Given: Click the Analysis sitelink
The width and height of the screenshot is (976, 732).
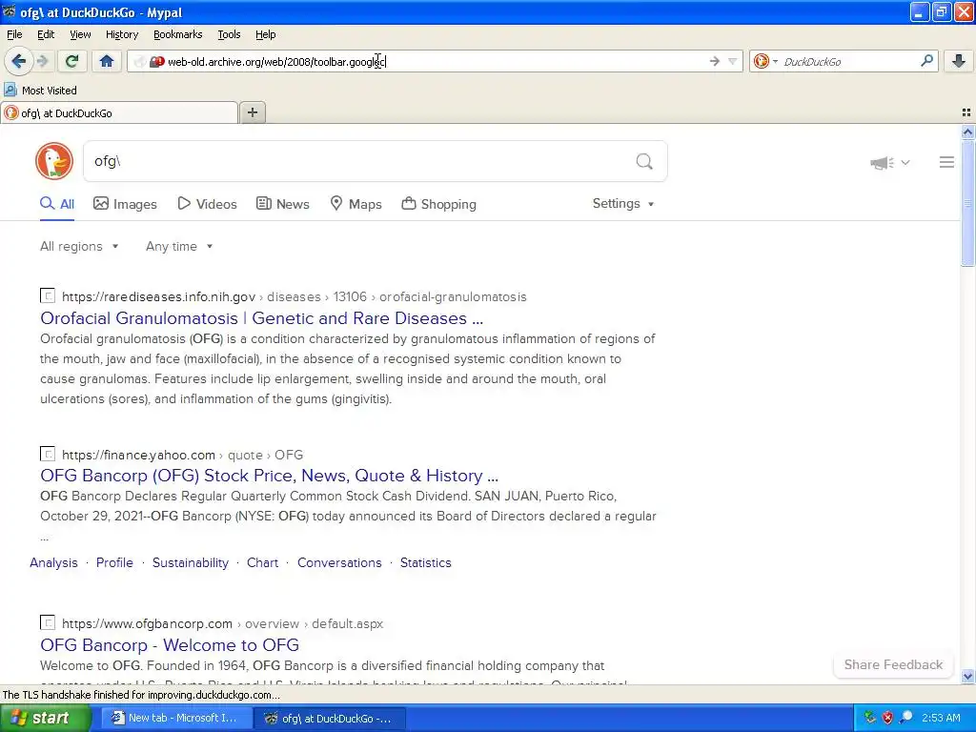Looking at the screenshot, I should [53, 562].
